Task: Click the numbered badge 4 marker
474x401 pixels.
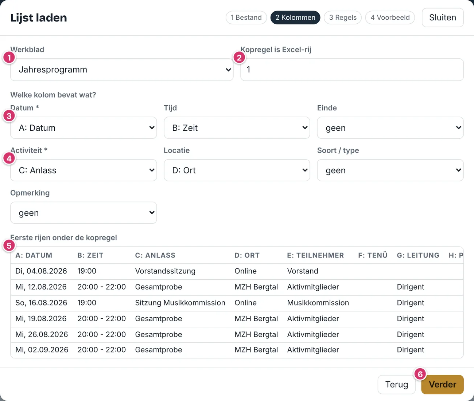Action: pyautogui.click(x=9, y=158)
